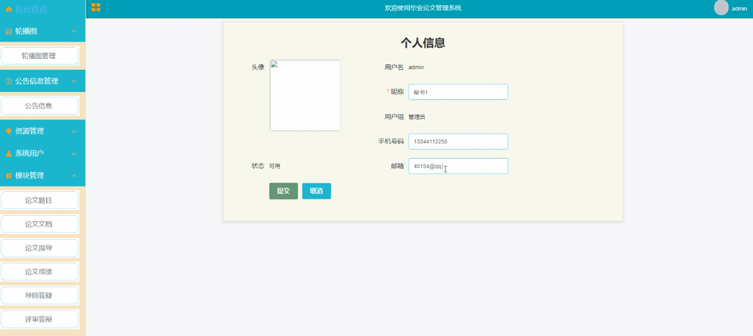
Task: Open the 论文文档 menu item
Action: click(39, 224)
